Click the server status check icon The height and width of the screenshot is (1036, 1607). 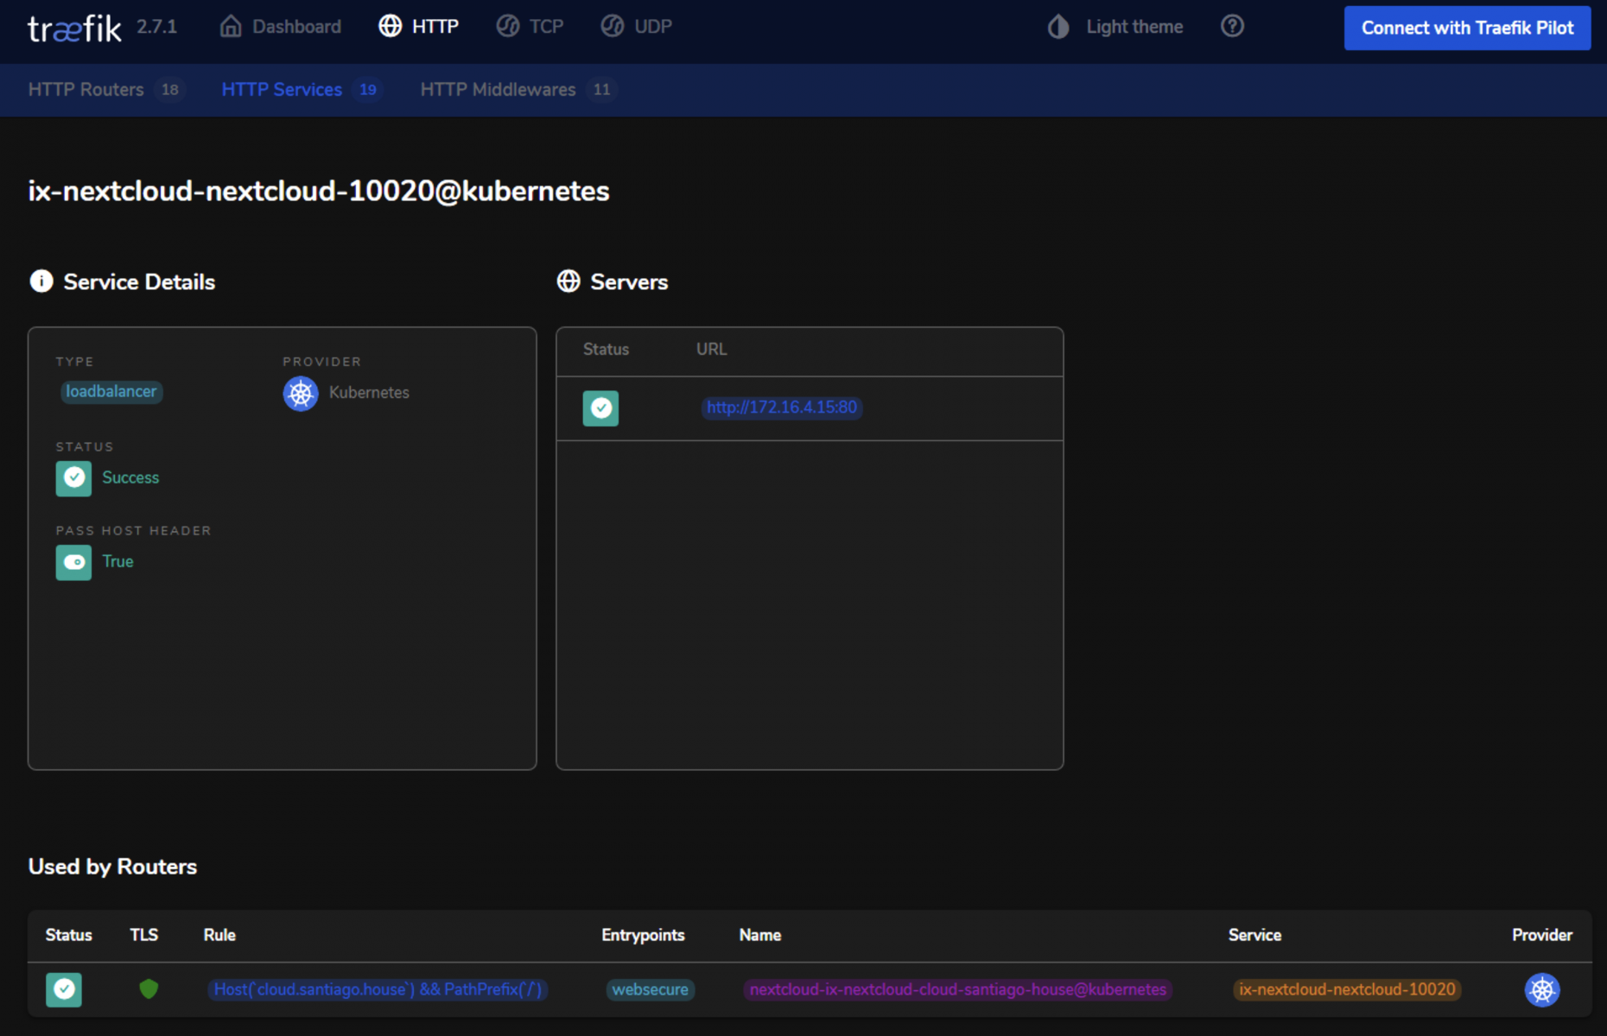[x=600, y=408]
